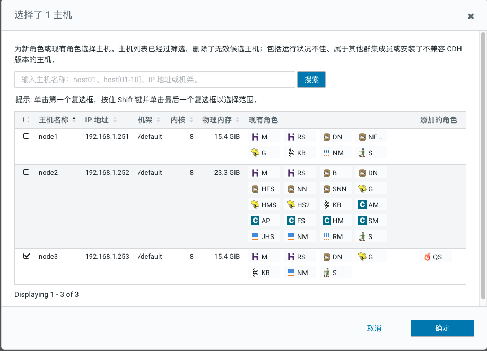Toggle the select-all checkbox in table header

click(x=27, y=120)
